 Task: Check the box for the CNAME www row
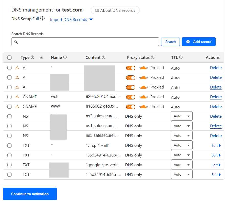(x=9, y=107)
